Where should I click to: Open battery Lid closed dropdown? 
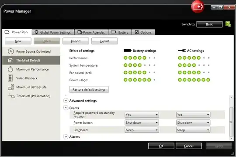click(142, 130)
